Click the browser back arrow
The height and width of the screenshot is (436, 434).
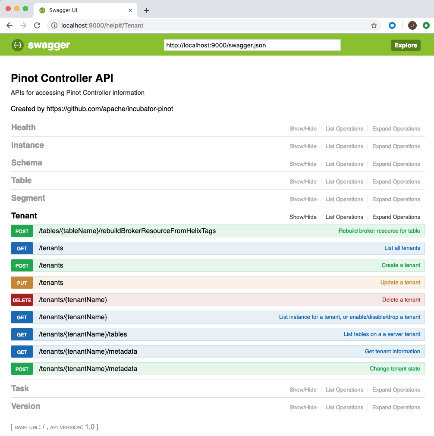pos(9,25)
